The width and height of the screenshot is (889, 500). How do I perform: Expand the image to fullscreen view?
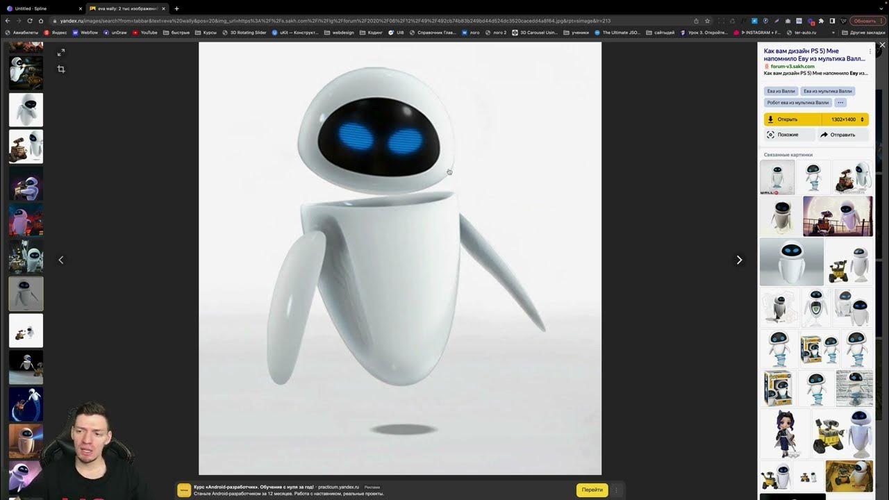tap(61, 53)
